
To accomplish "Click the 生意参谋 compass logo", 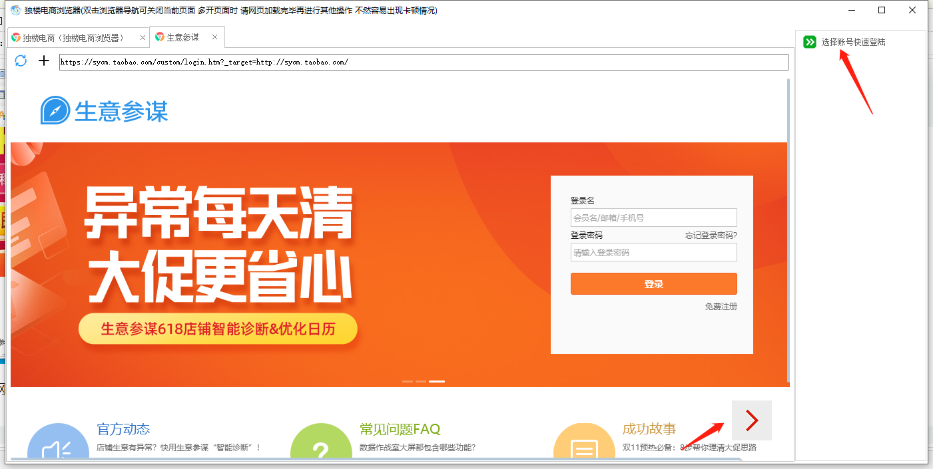I will click(x=55, y=110).
